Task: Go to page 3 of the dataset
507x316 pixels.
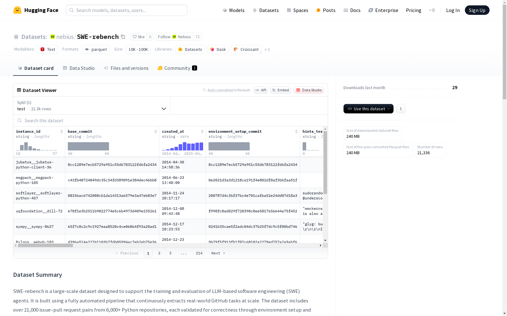Action: click(x=170, y=253)
